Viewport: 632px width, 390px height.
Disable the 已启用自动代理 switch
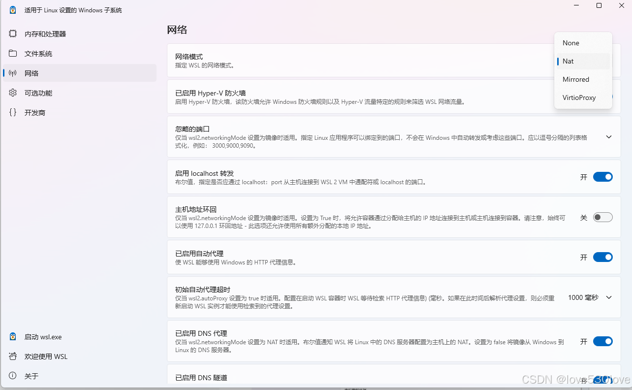pos(603,257)
